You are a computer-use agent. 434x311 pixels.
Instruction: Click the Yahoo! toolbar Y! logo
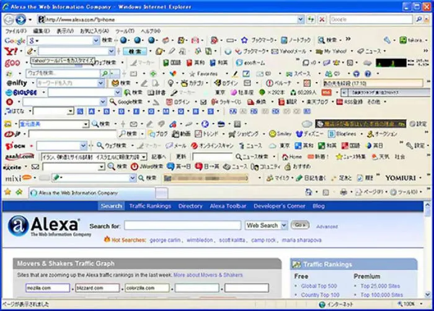point(11,52)
